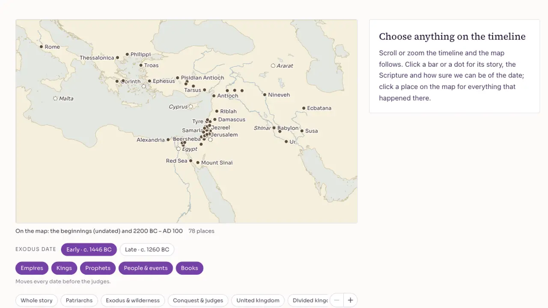Viewport: 548px width, 308px height.
Task: Click the Mount Sinai marker
Action: pos(198,163)
